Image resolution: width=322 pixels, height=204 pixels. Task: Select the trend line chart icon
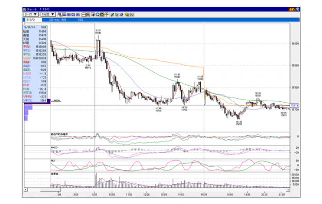pos(84,14)
